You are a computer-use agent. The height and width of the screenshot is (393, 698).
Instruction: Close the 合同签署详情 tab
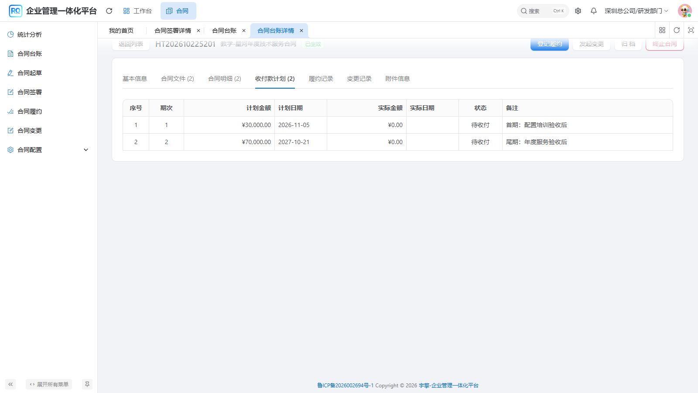[x=198, y=31]
